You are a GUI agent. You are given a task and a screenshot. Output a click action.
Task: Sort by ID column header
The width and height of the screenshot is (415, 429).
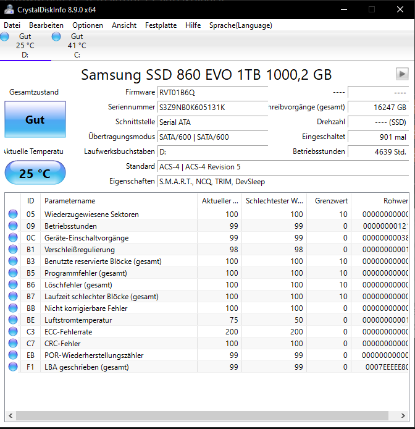[x=31, y=200]
